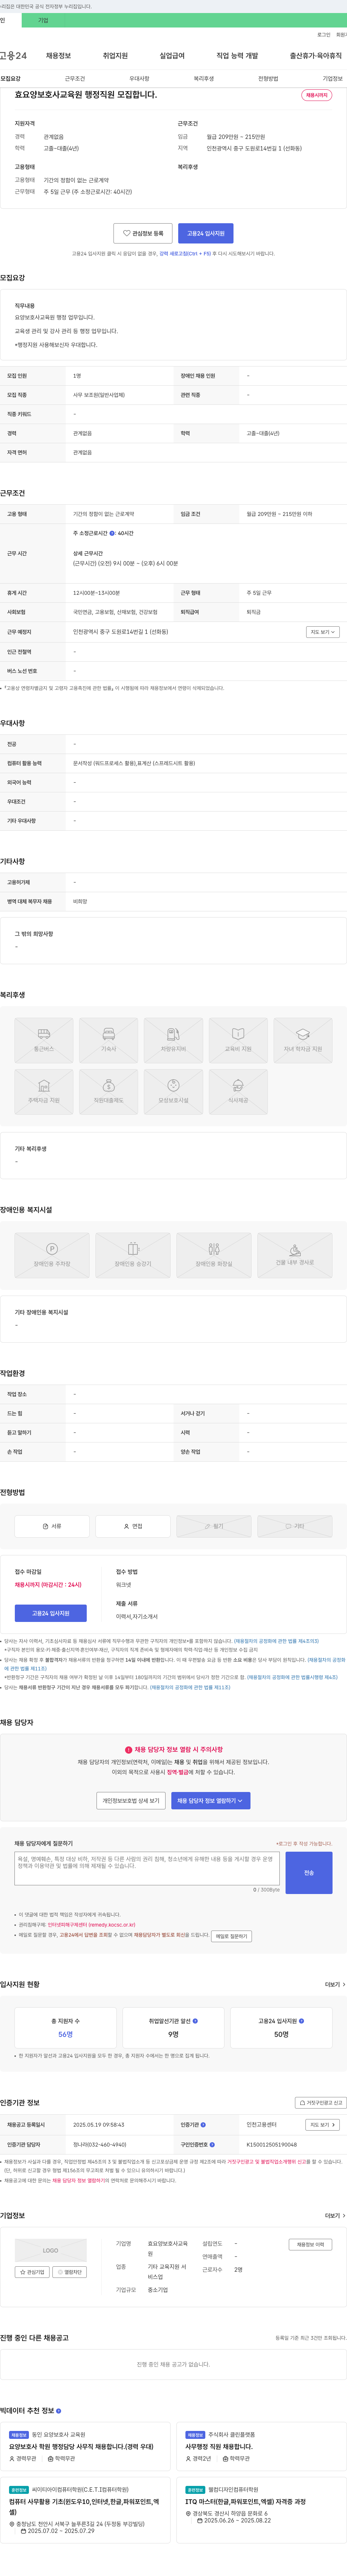Open the 직업 능력 개발 menu
The image size is (347, 2576).
coord(237,56)
